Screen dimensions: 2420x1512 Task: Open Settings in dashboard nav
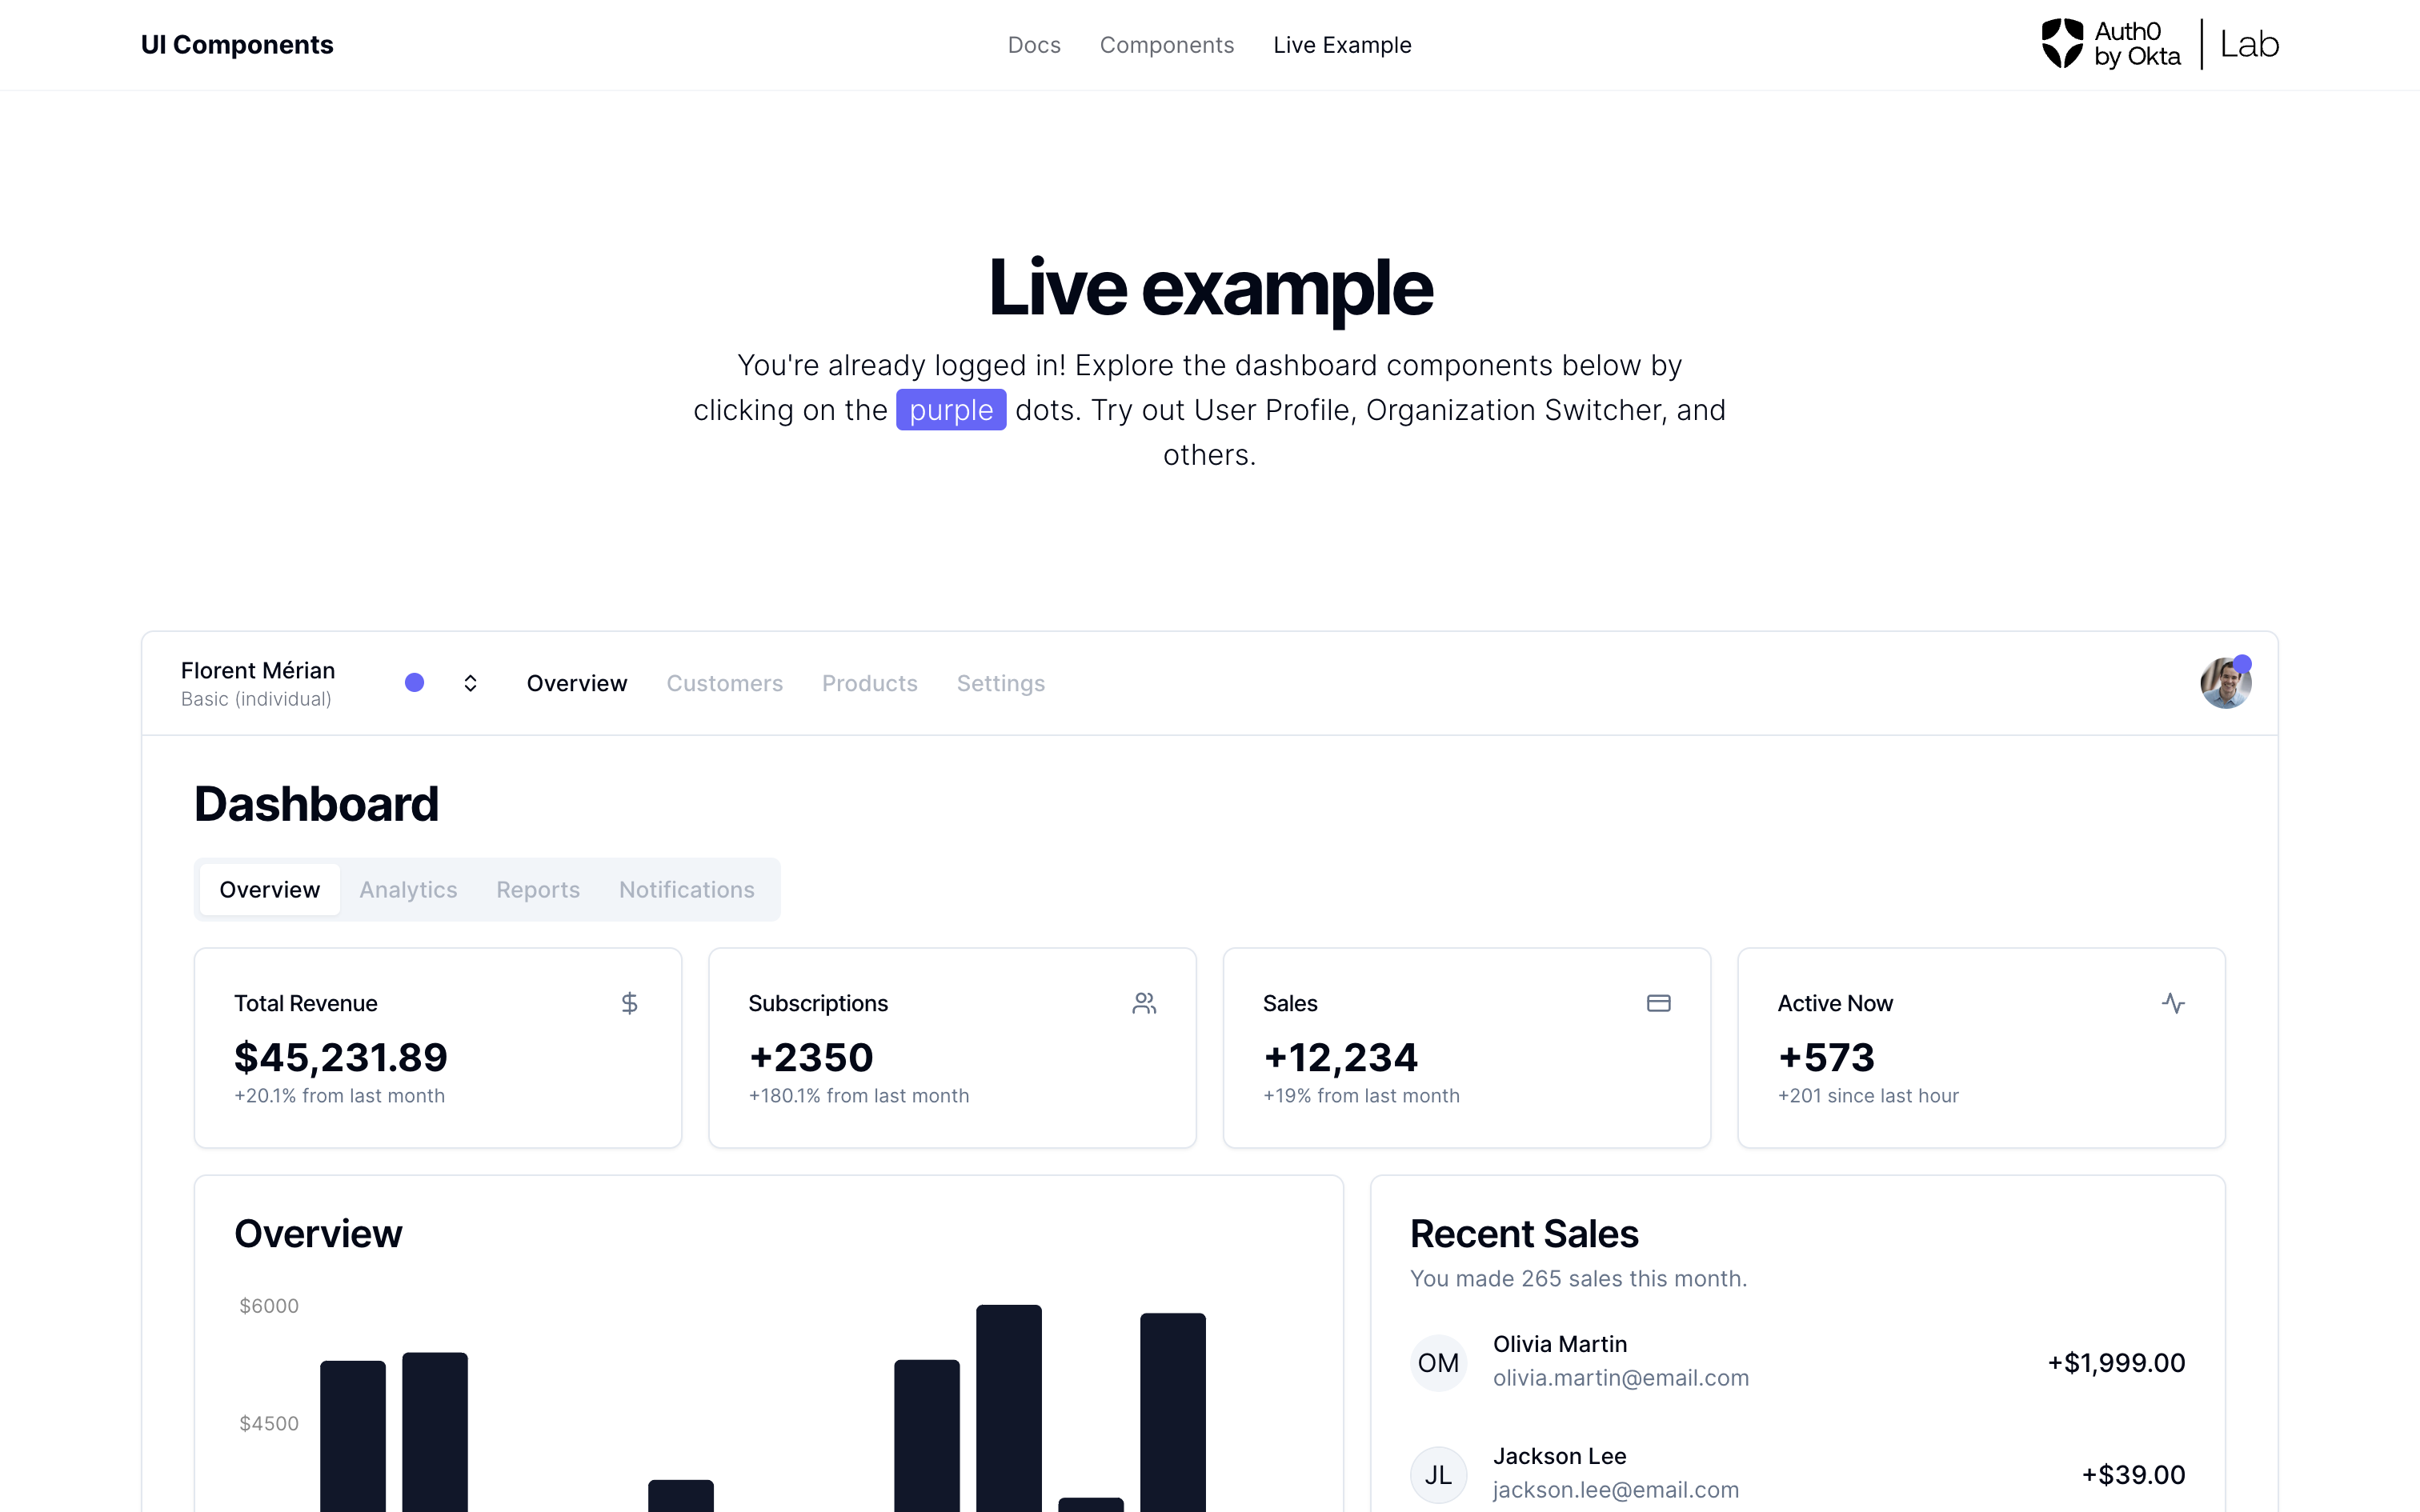coord(1001,683)
